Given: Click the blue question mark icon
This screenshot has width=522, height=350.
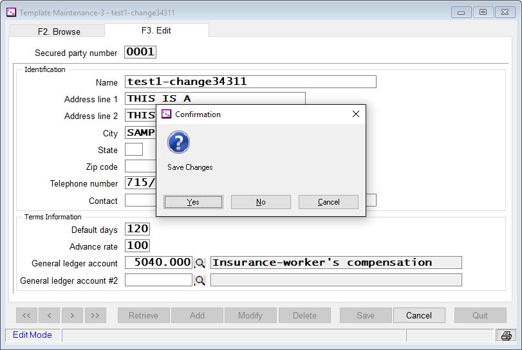Looking at the screenshot, I should [178, 142].
